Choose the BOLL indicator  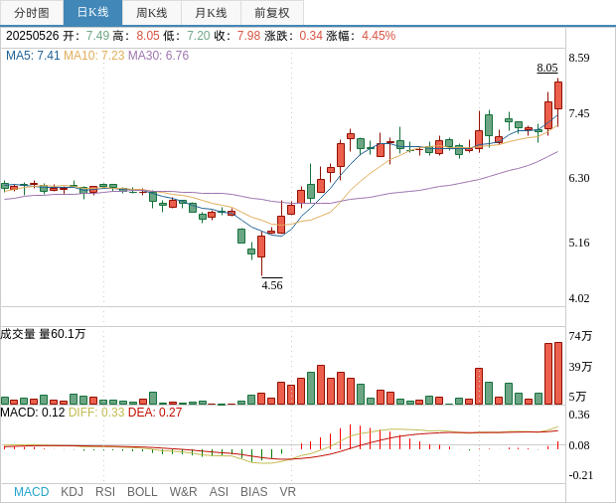click(142, 492)
